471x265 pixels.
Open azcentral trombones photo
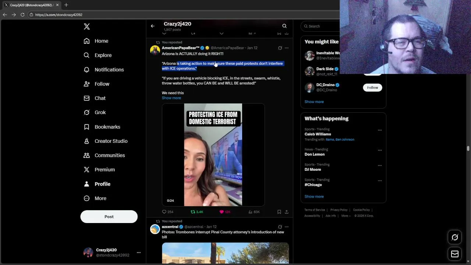[x=226, y=253]
